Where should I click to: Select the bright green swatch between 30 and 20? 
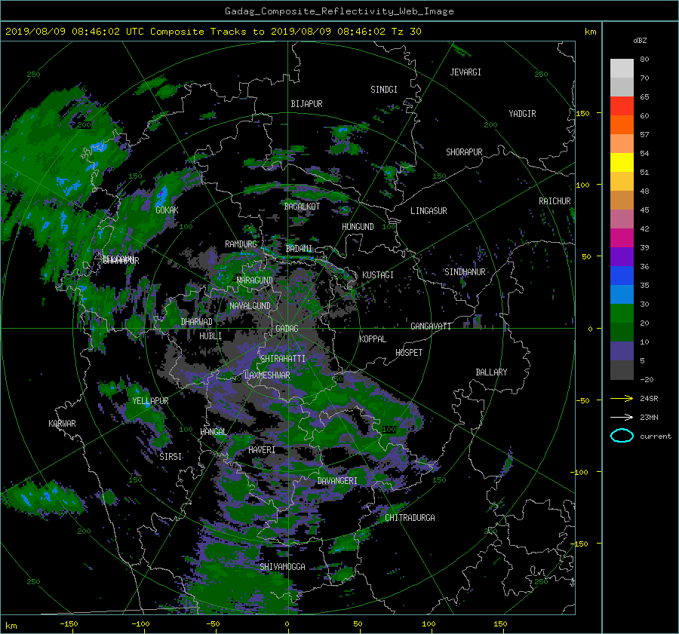[x=622, y=313]
